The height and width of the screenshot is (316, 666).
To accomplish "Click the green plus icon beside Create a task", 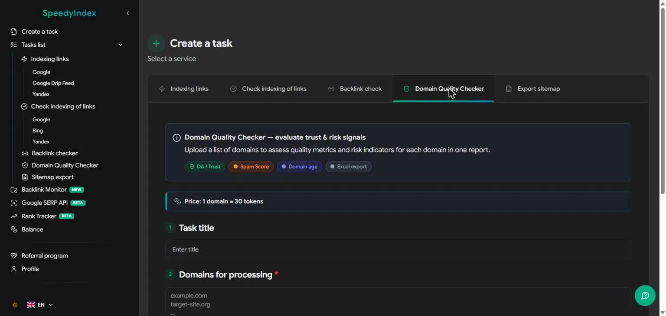I will (156, 43).
